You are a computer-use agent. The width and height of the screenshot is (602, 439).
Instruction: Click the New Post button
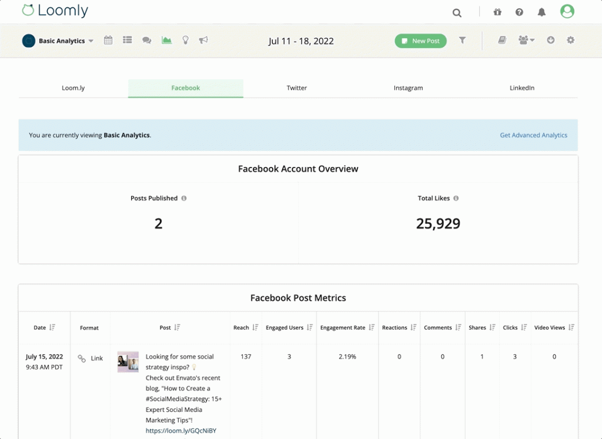pyautogui.click(x=420, y=41)
